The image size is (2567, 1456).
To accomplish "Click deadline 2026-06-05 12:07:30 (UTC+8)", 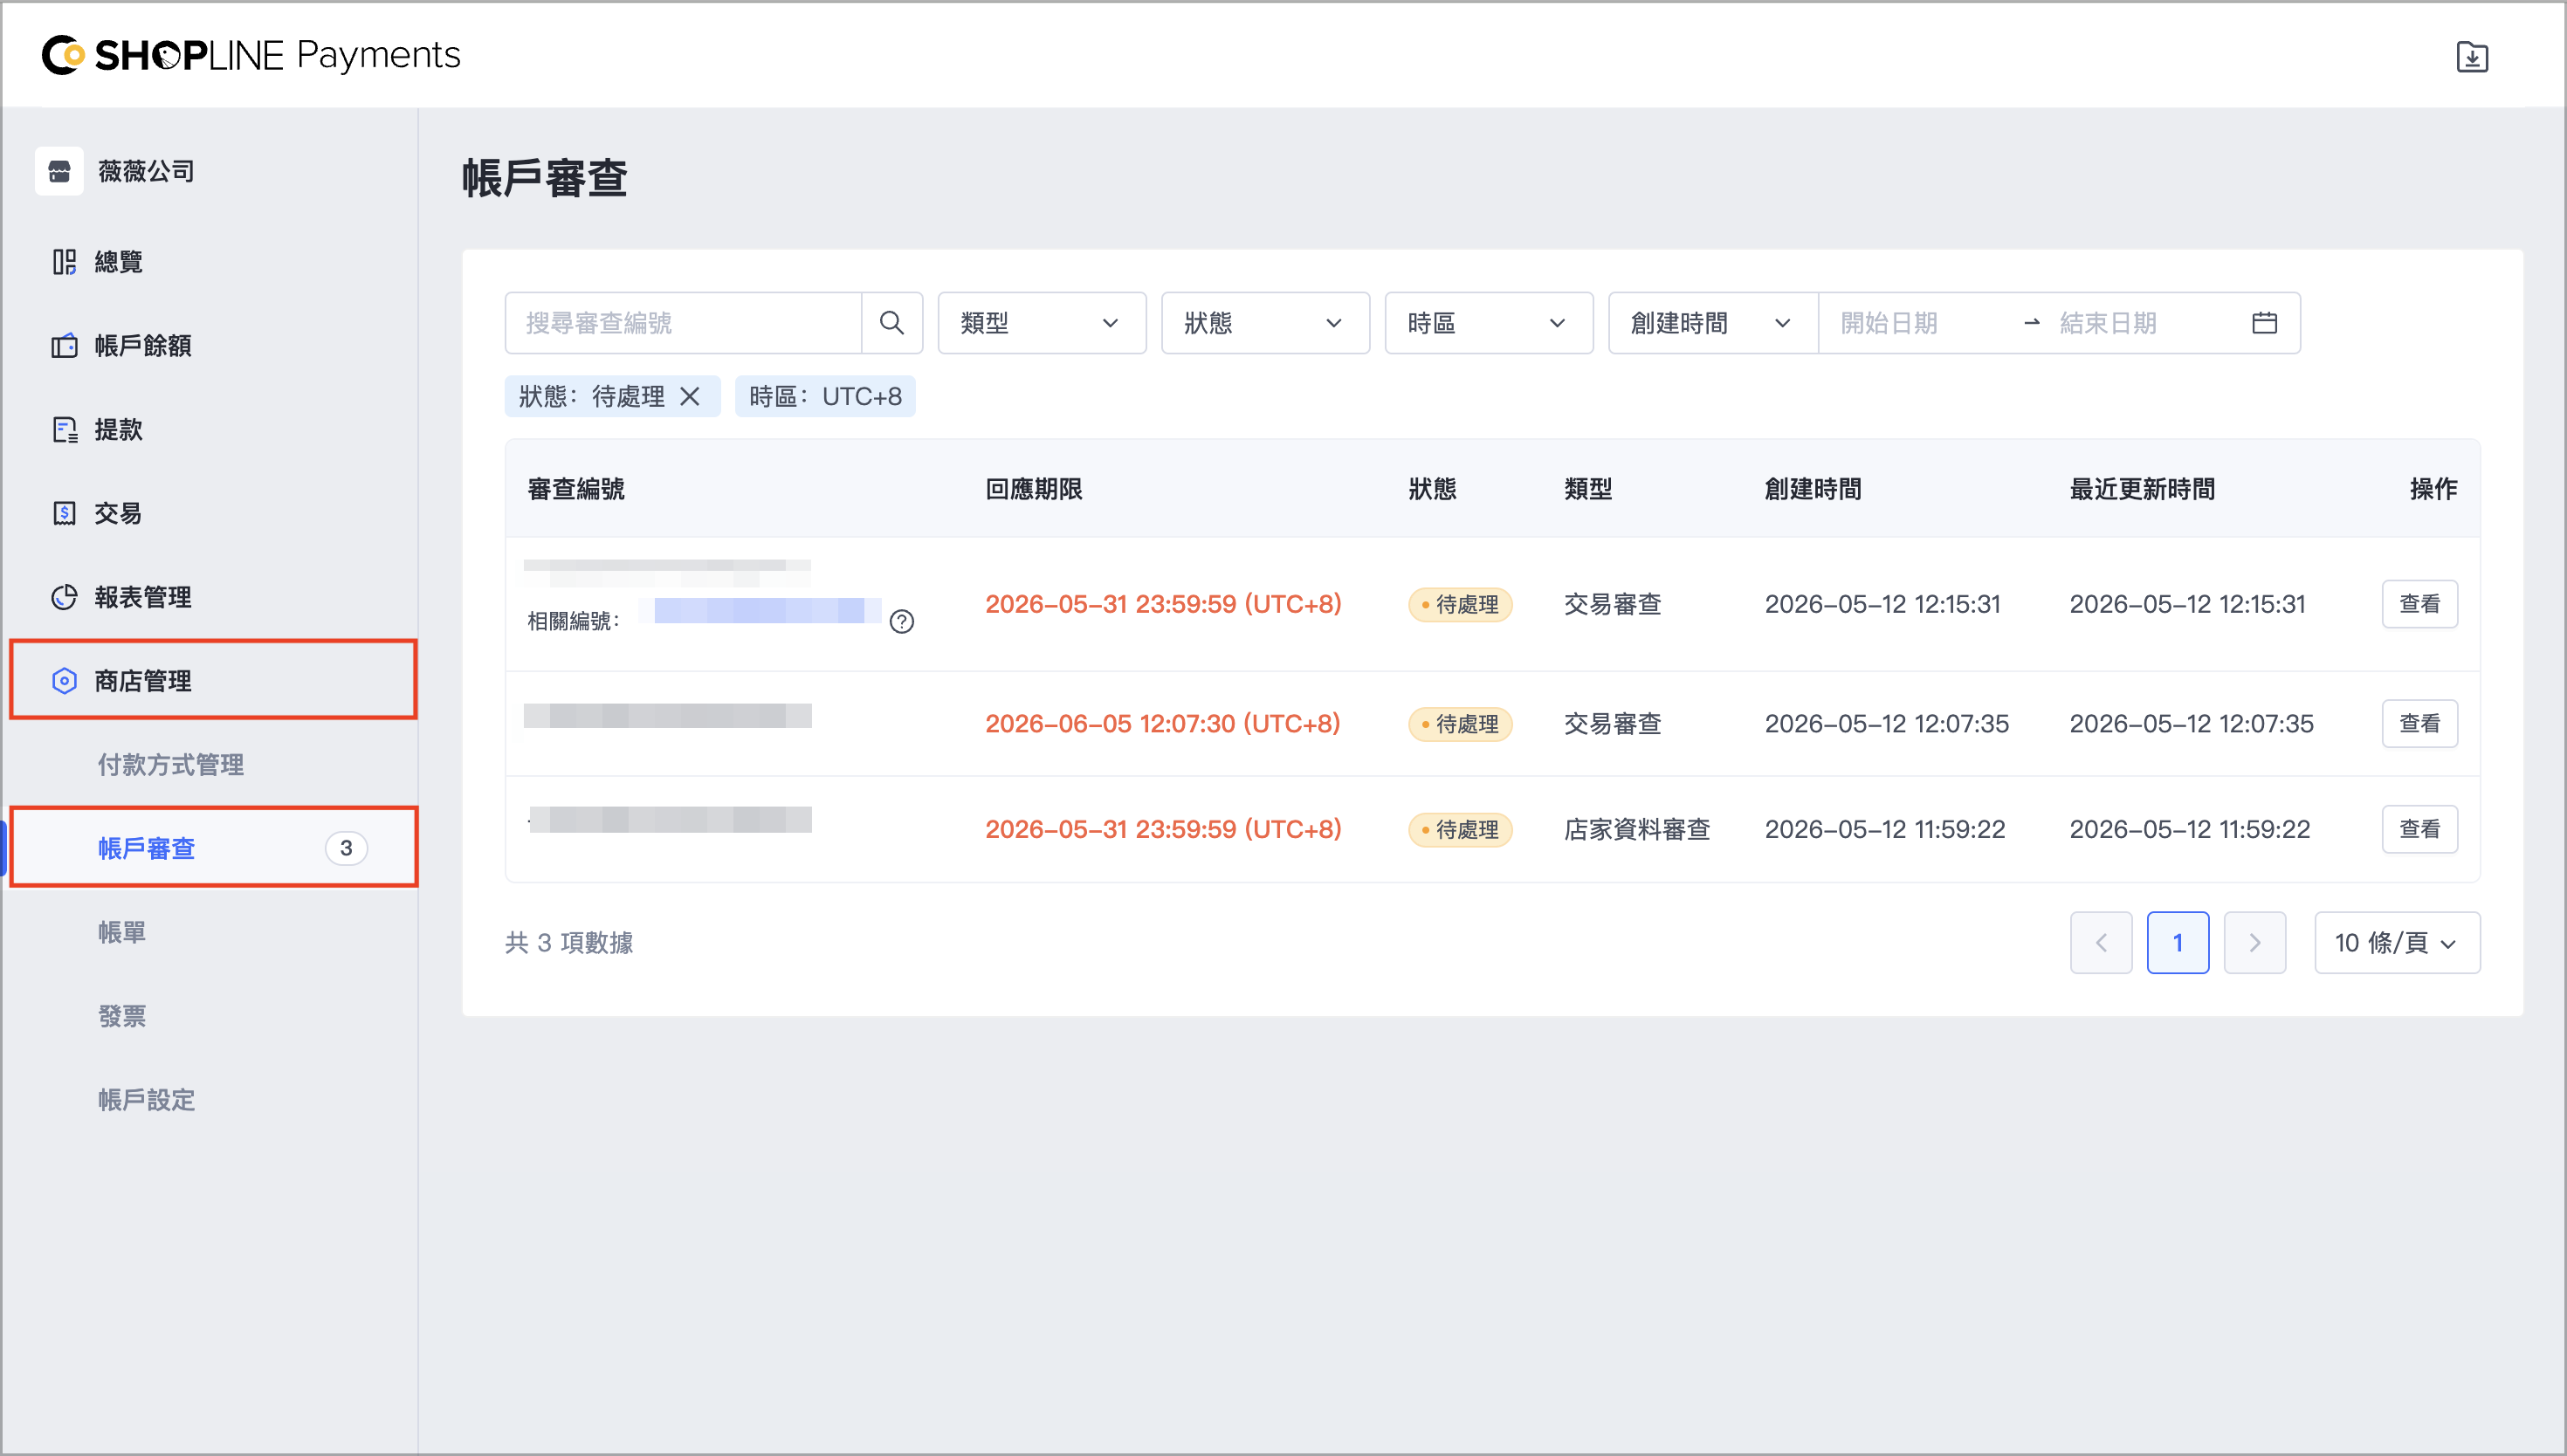I will [1163, 723].
